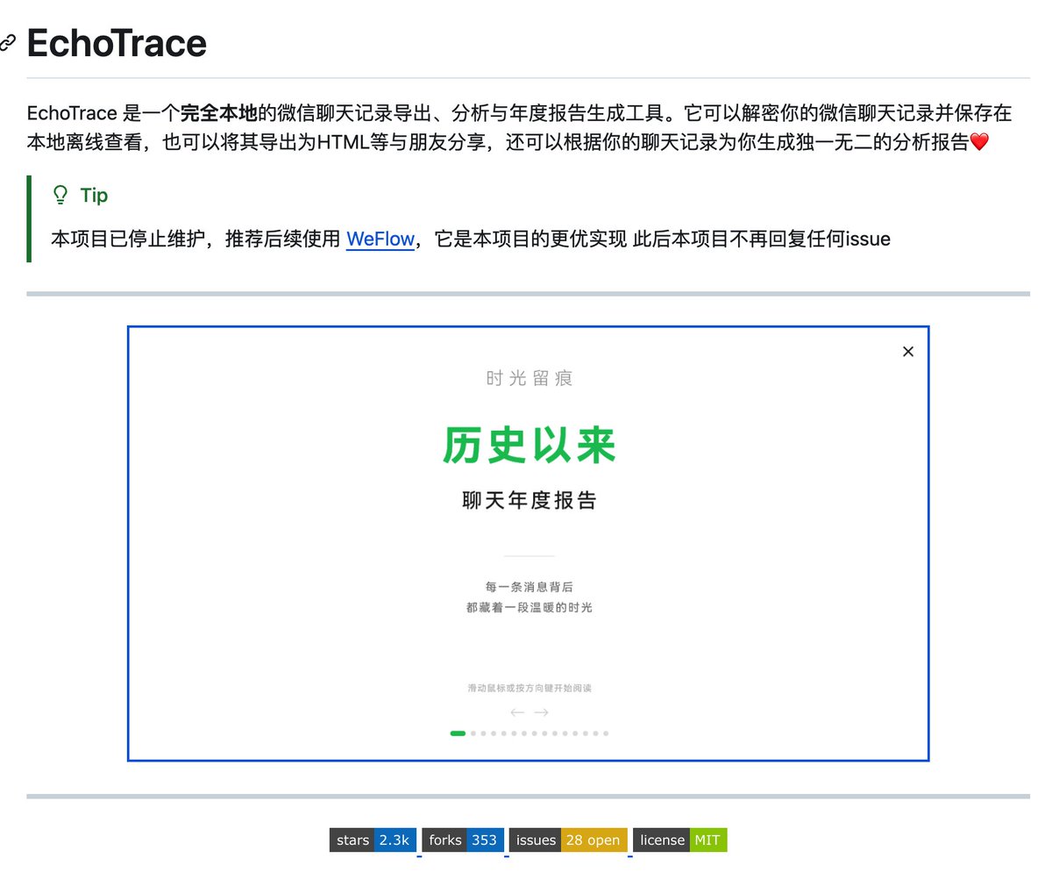Viewport: 1052px width, 872px height.
Task: Click the forks 353 badge
Action: (463, 840)
